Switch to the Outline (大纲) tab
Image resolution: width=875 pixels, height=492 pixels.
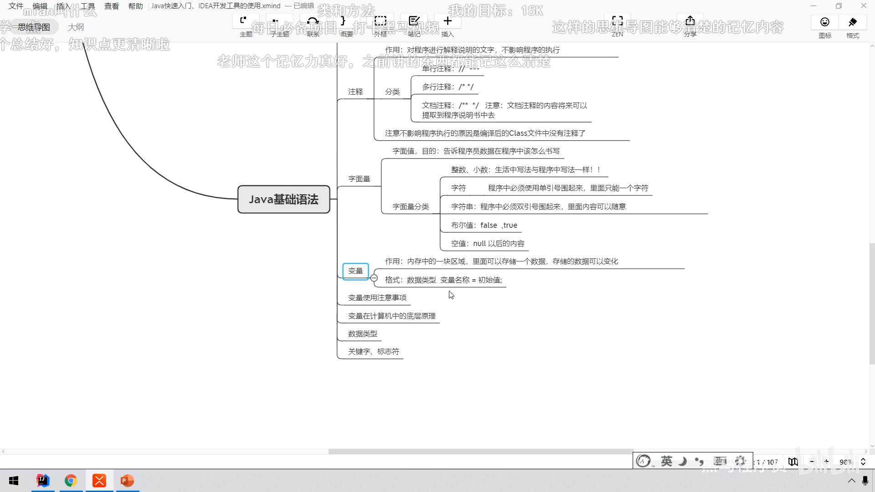pos(76,27)
